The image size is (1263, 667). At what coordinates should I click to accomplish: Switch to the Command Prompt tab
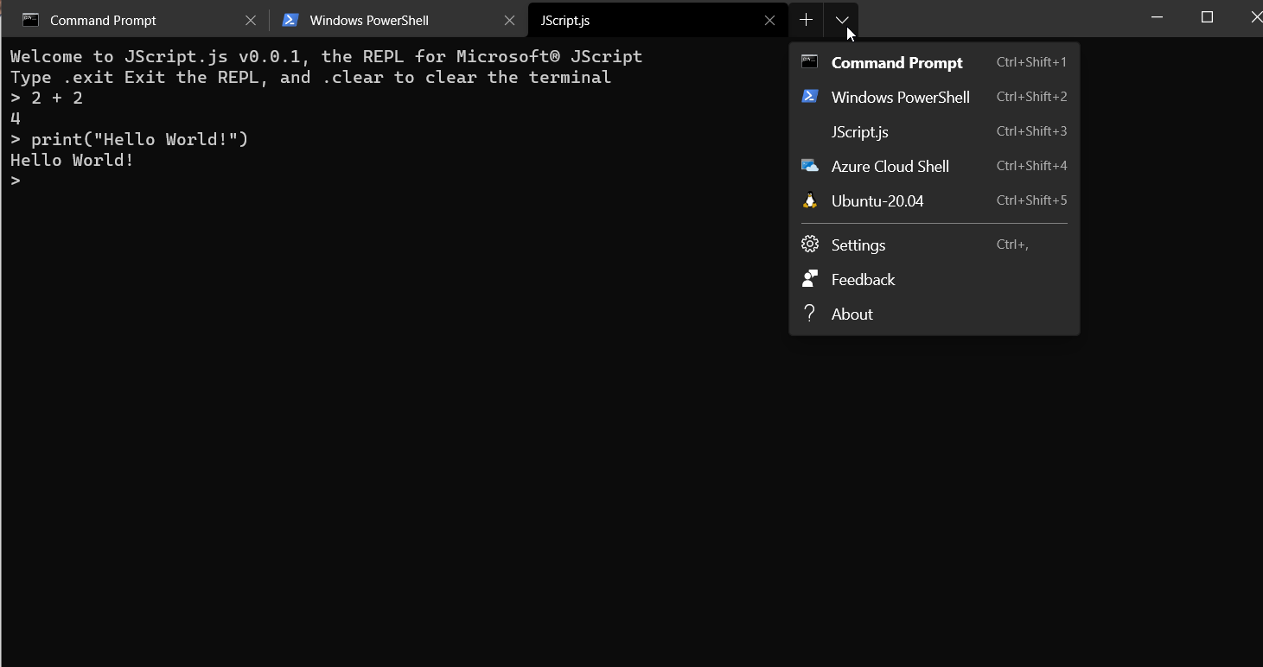click(104, 19)
